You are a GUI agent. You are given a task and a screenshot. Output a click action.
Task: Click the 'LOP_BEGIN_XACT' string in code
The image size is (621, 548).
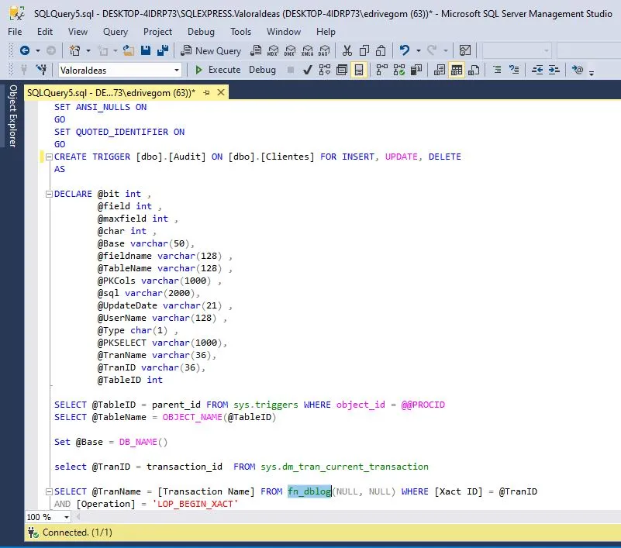point(195,504)
